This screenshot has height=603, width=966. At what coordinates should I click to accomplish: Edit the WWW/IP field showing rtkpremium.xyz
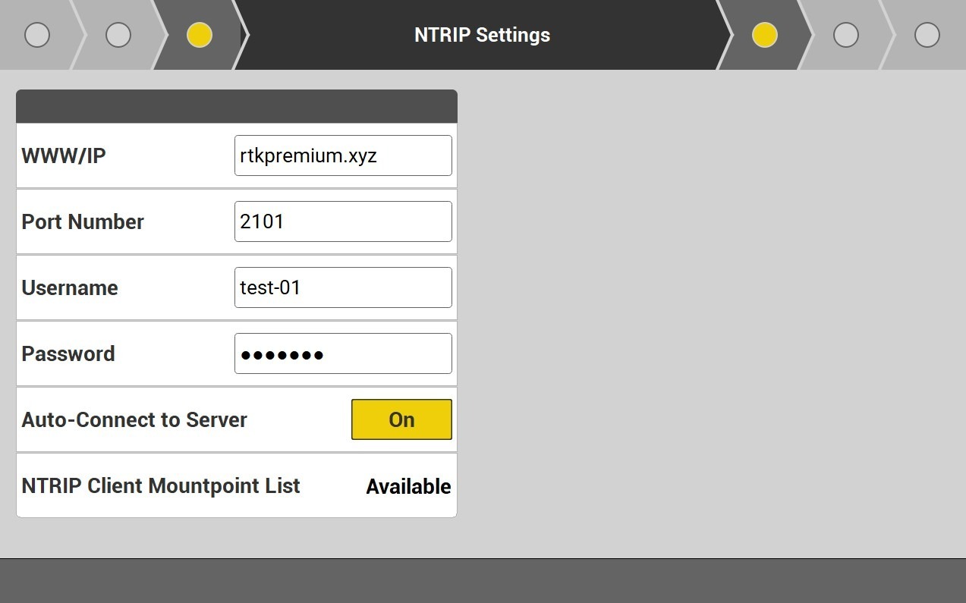pyautogui.click(x=343, y=155)
